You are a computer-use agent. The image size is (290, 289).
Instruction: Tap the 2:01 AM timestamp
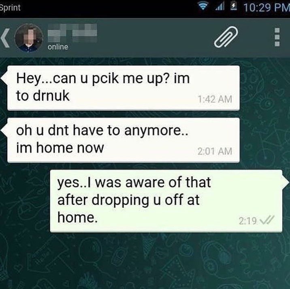[215, 151]
